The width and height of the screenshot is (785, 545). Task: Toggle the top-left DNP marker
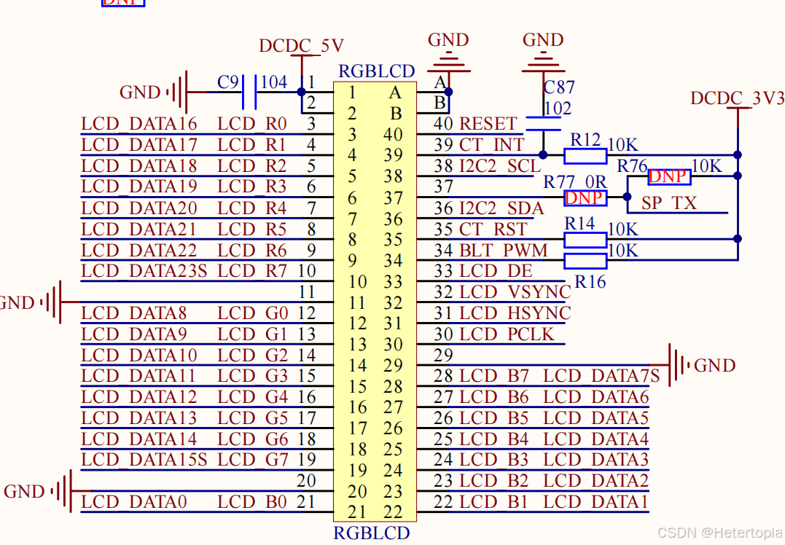121,4
